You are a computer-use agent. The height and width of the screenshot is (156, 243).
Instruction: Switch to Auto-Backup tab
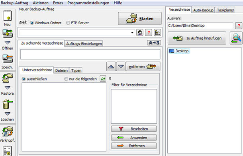tap(203, 10)
